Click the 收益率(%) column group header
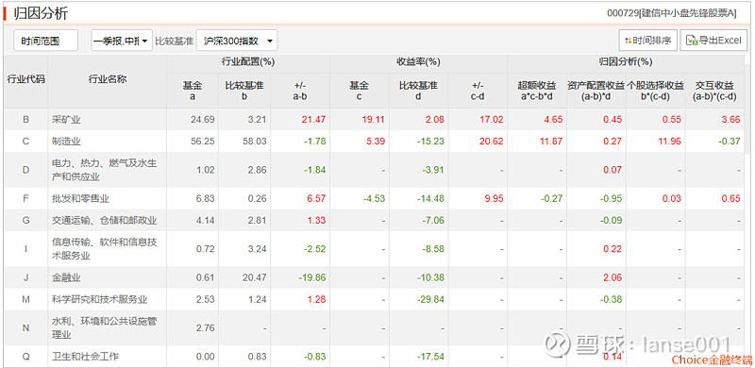Screen dimensions: 755x368 tap(418, 62)
